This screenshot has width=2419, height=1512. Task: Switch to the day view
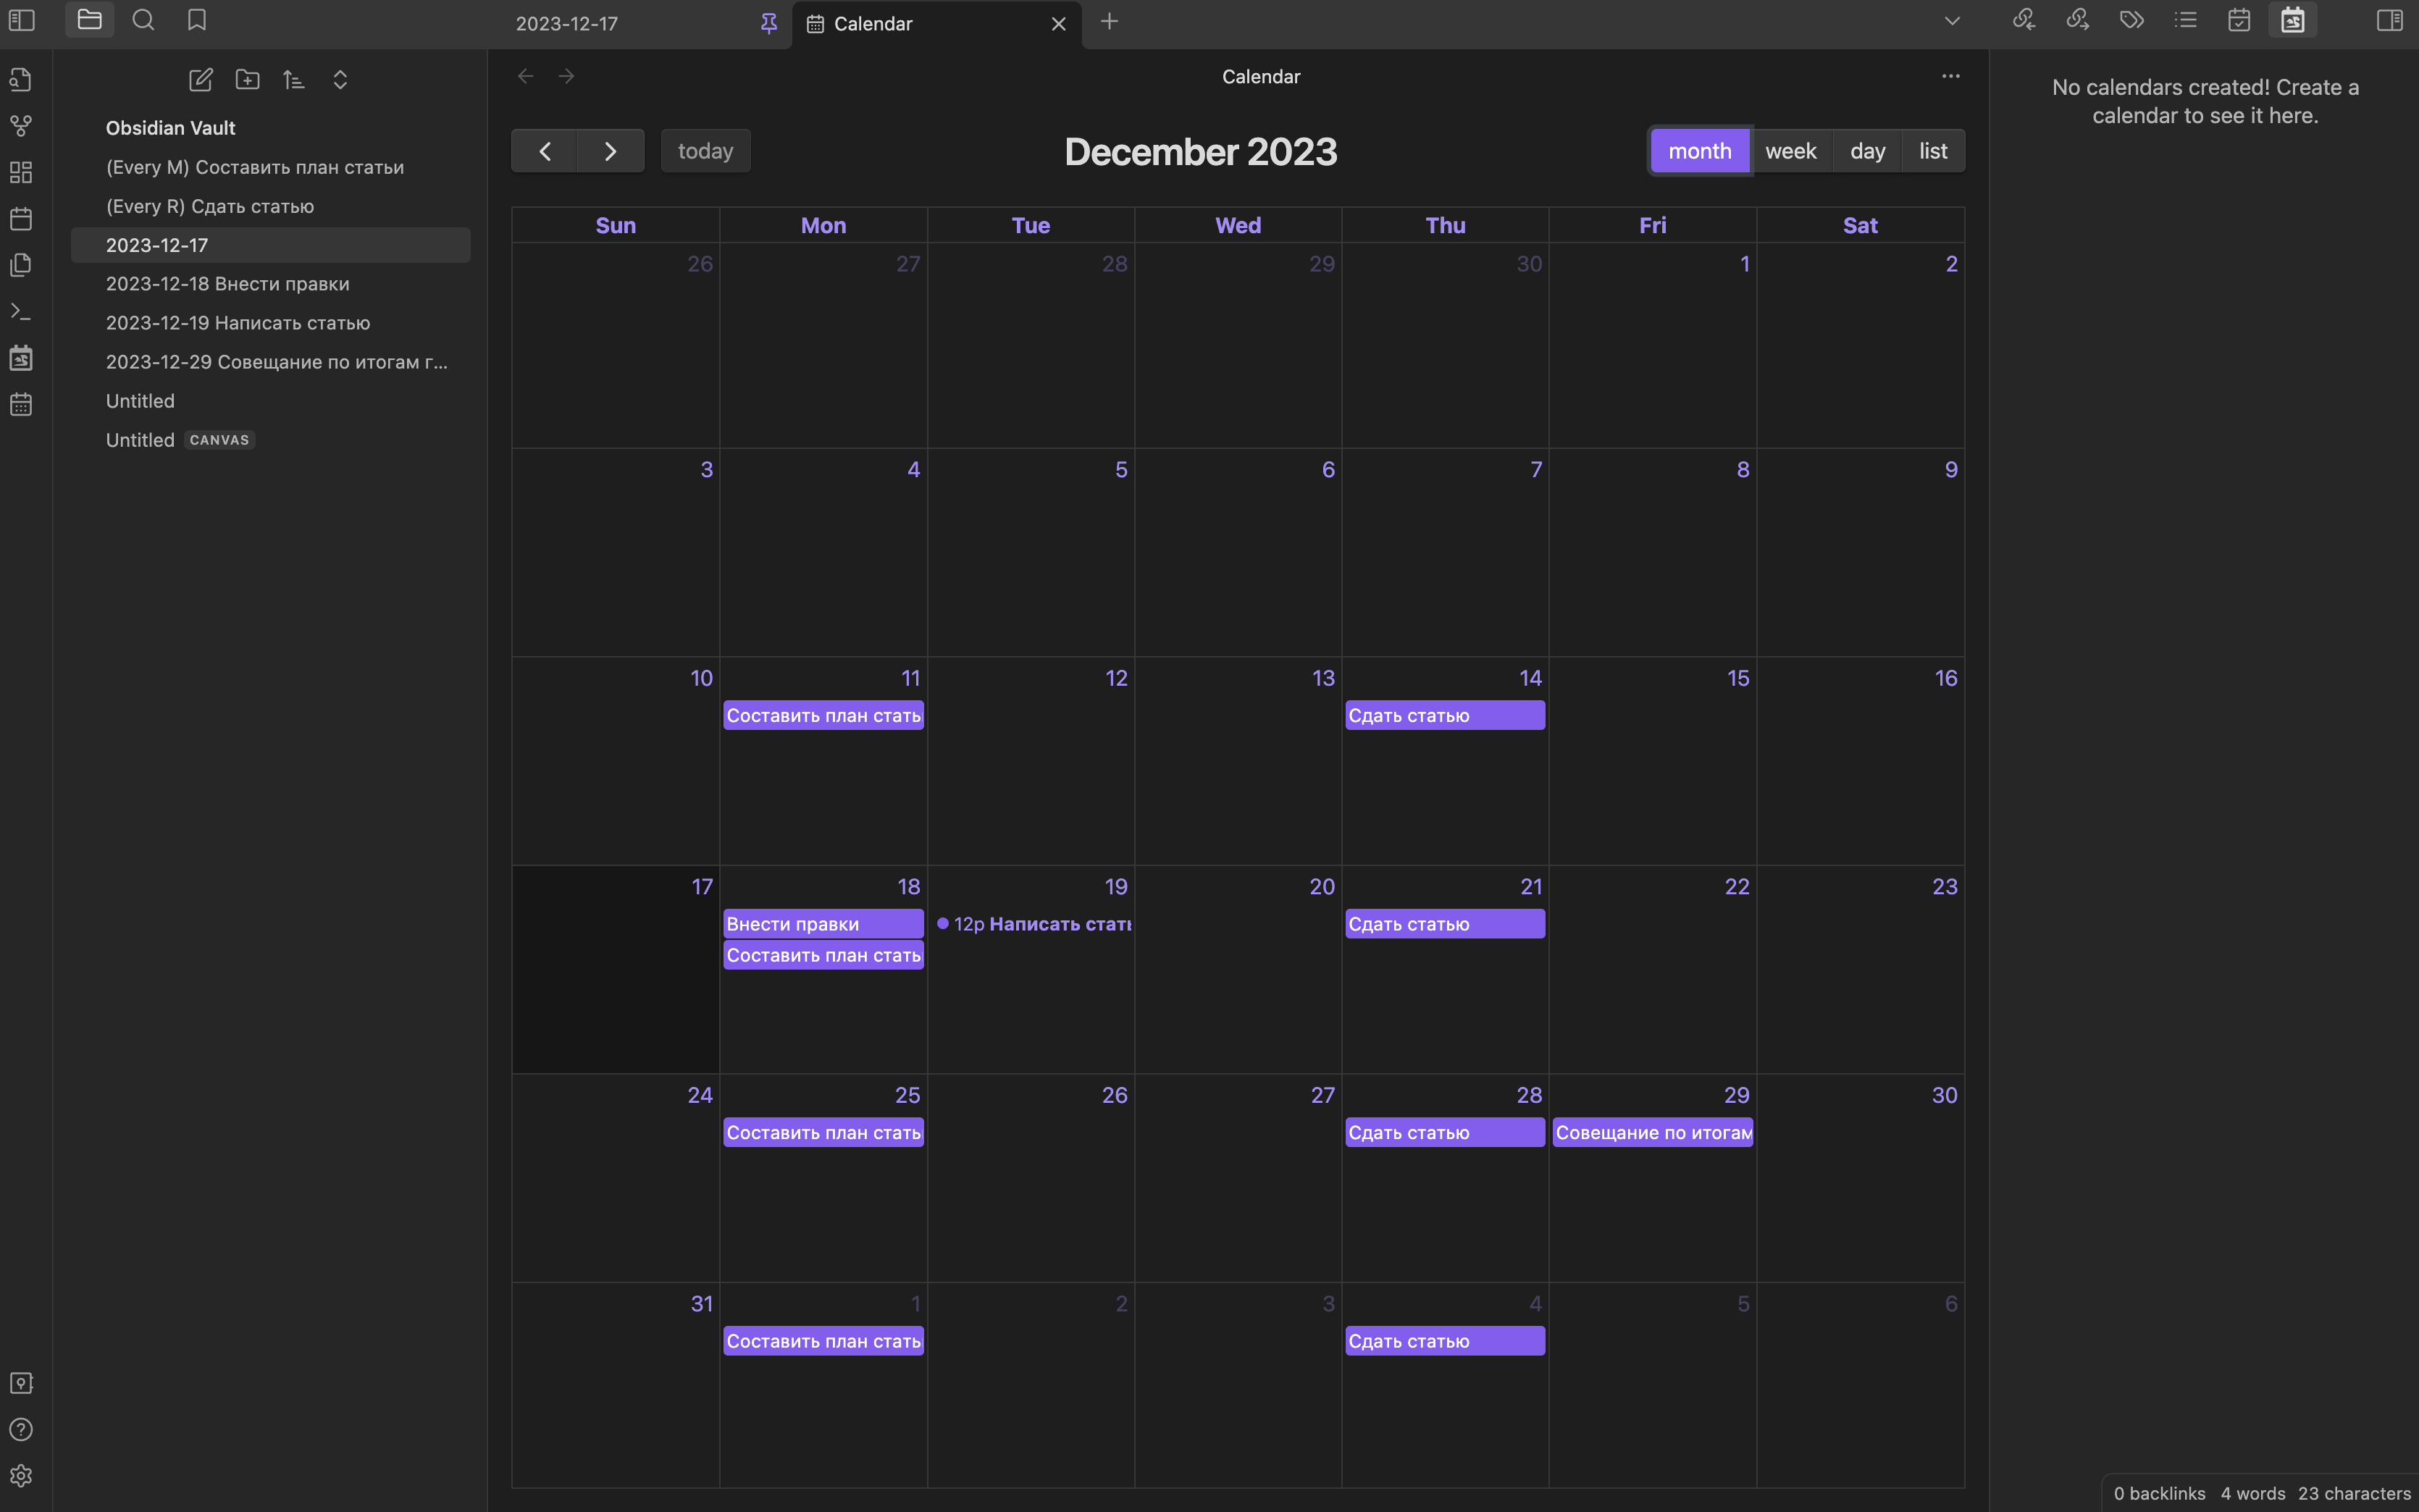click(x=1867, y=150)
